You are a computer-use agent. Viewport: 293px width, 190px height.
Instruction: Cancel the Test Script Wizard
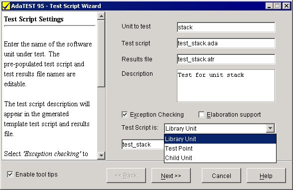click(x=221, y=176)
